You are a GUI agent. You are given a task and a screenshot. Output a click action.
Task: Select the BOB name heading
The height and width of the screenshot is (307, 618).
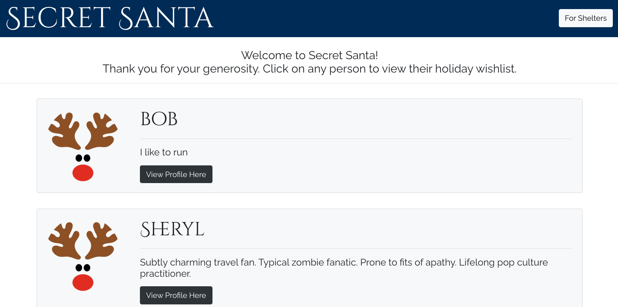tap(159, 120)
